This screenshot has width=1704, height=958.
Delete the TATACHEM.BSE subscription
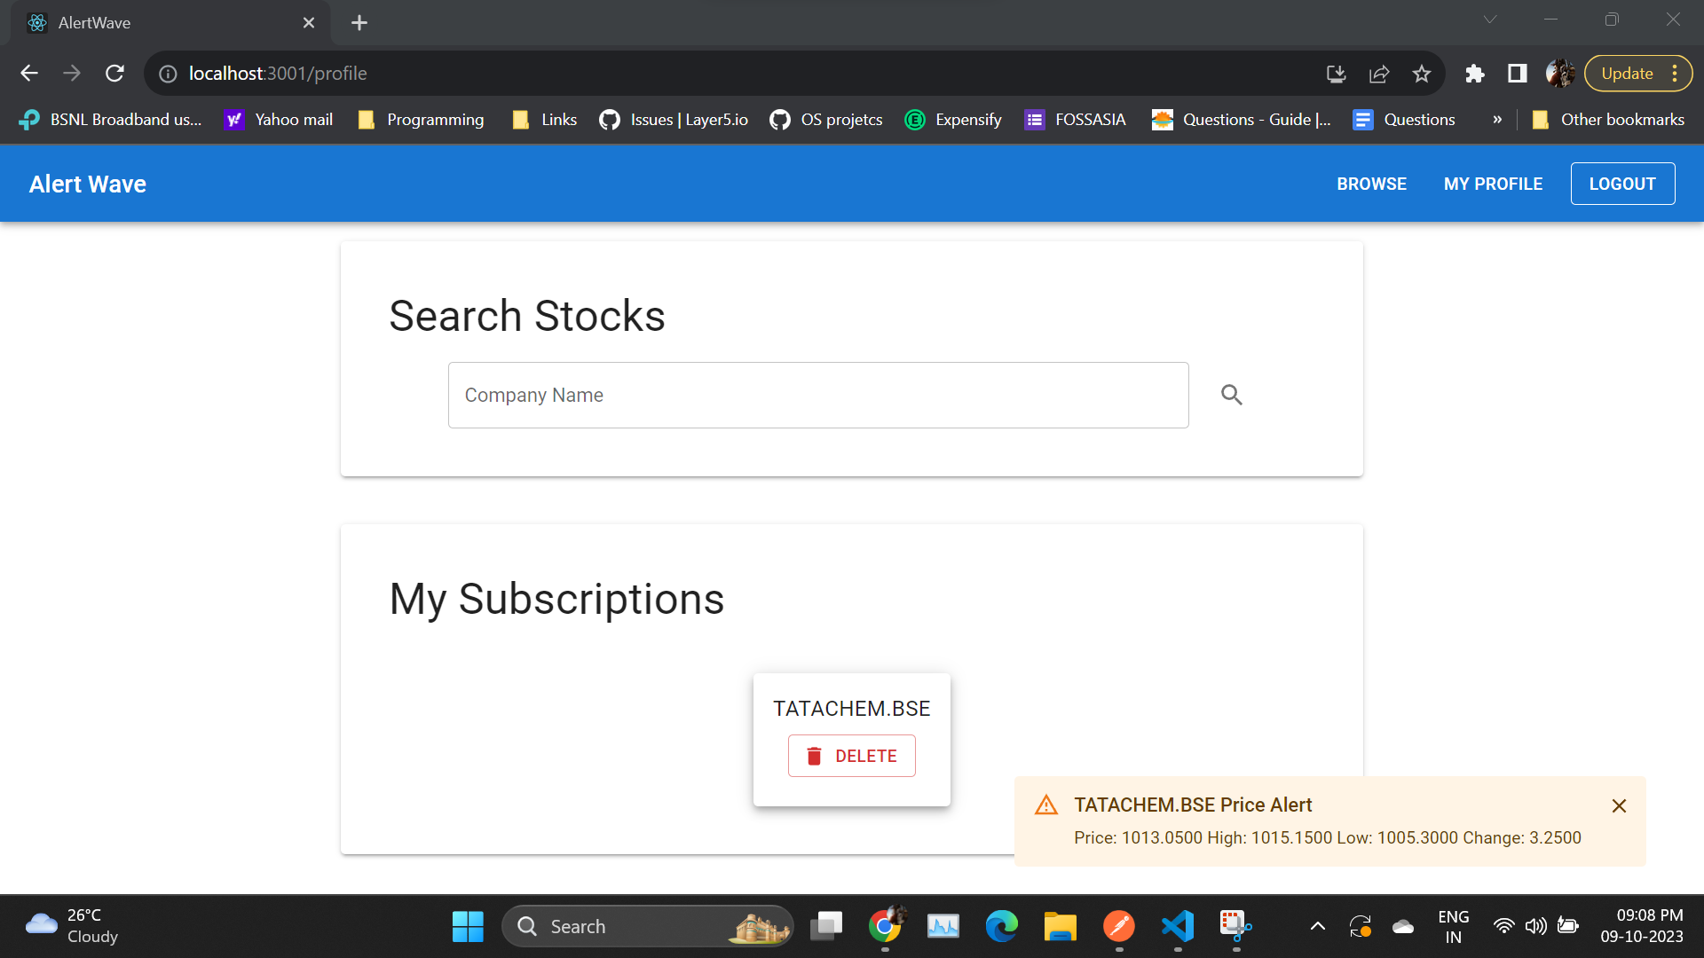(x=851, y=756)
